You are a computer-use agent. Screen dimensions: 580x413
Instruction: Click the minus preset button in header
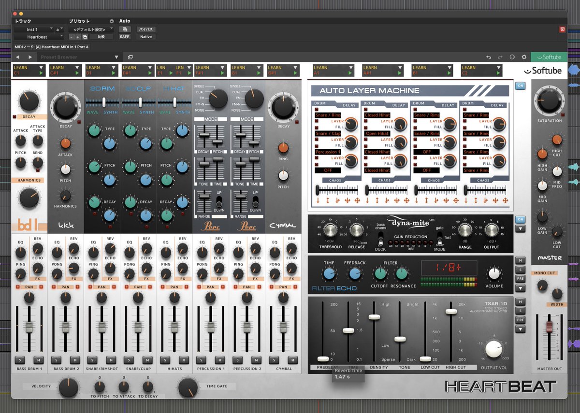tap(72, 37)
